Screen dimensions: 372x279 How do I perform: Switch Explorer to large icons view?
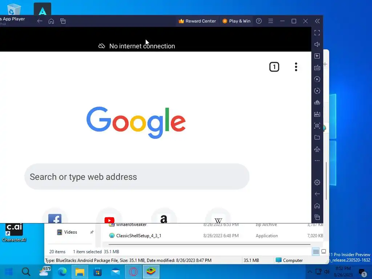324,251
